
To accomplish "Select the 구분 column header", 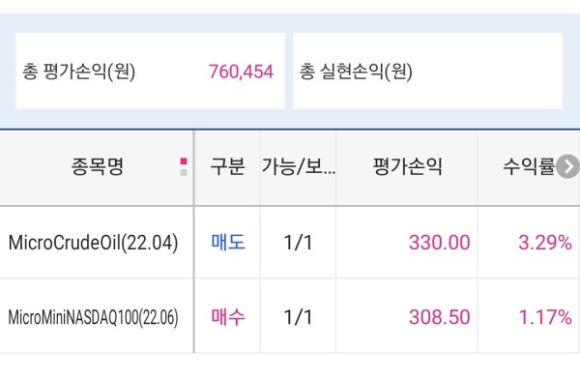I will (x=227, y=166).
